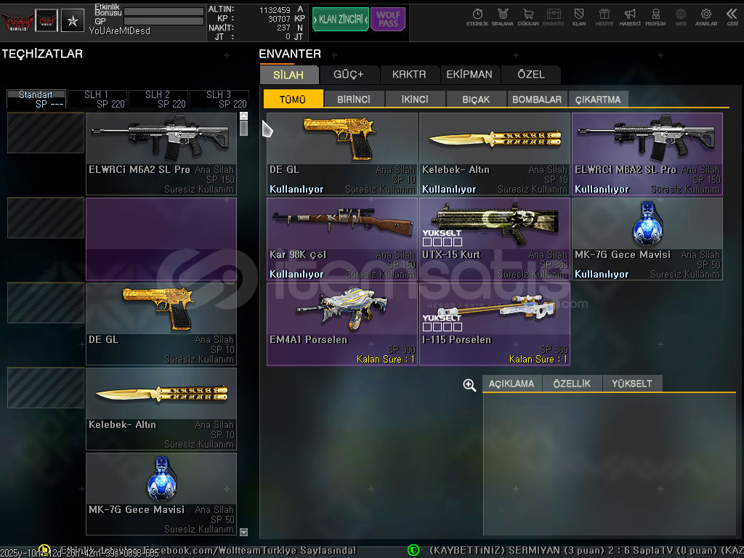Select the UTX-15 Kurt weapon card
Image resolution: width=744 pixels, height=558 pixels.
[494, 239]
